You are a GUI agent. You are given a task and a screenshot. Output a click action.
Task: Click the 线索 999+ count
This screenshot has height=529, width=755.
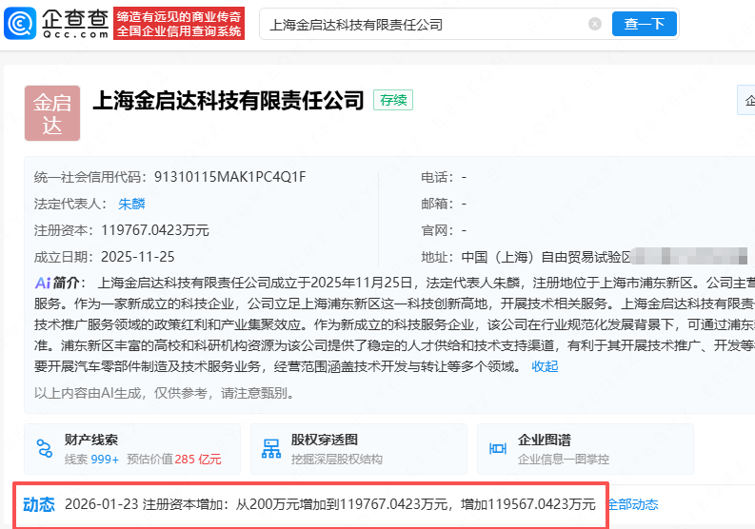point(91,460)
